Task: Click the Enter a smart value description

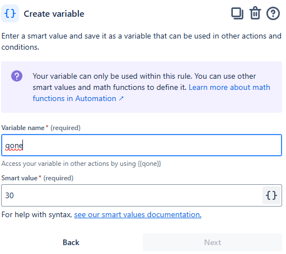Action: point(142,41)
